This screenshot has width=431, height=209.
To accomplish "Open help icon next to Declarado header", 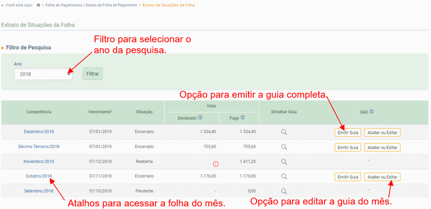I will [x=200, y=118].
